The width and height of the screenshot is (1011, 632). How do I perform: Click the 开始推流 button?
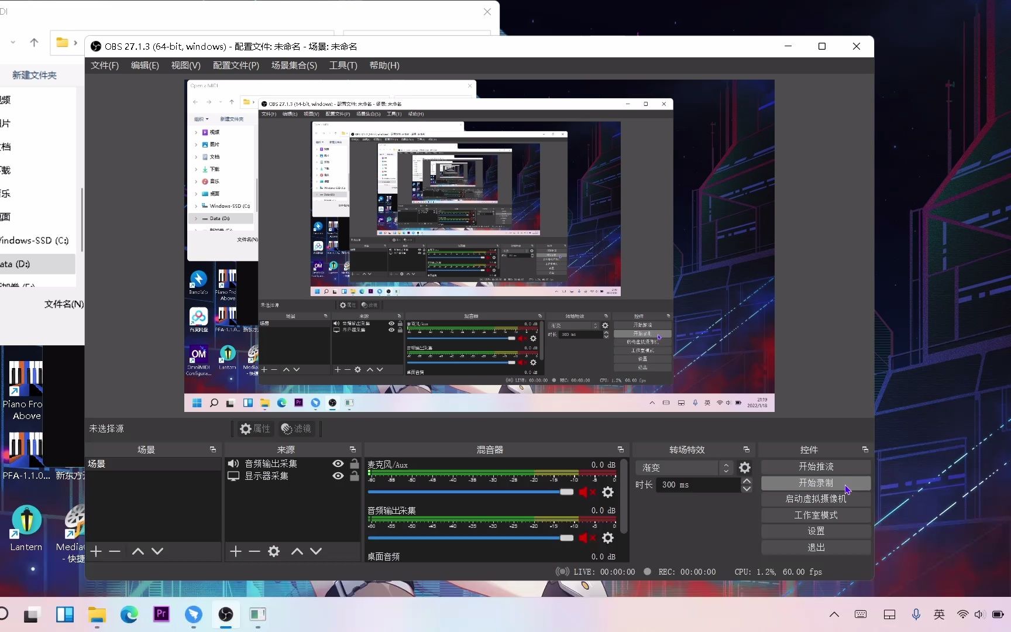tap(816, 466)
